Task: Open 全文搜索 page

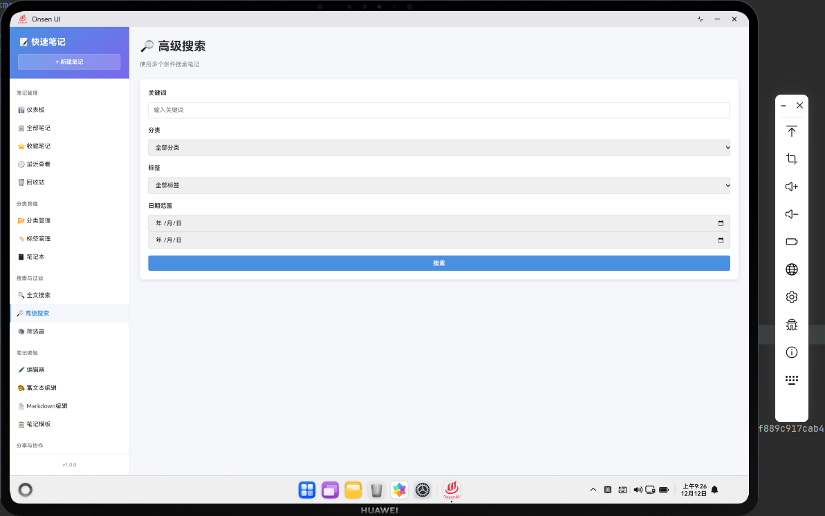Action: (69, 296)
